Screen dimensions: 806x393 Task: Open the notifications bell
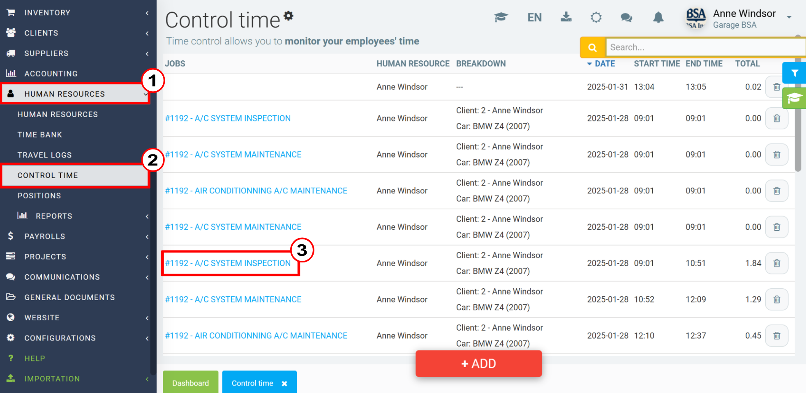(658, 17)
